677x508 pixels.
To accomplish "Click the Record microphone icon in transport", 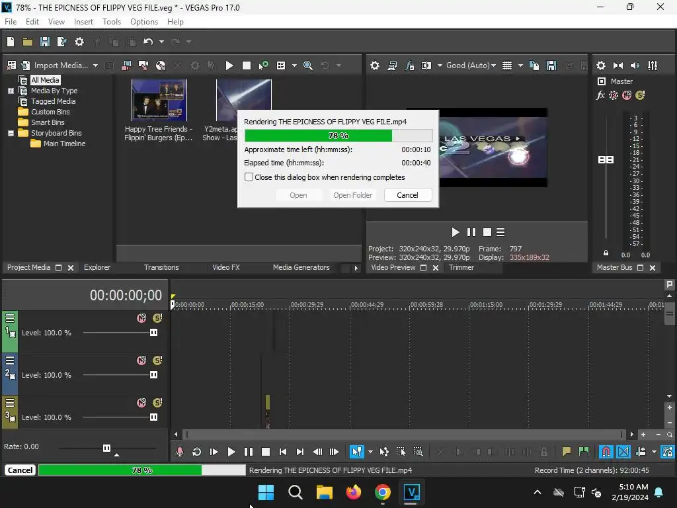I will click(180, 452).
